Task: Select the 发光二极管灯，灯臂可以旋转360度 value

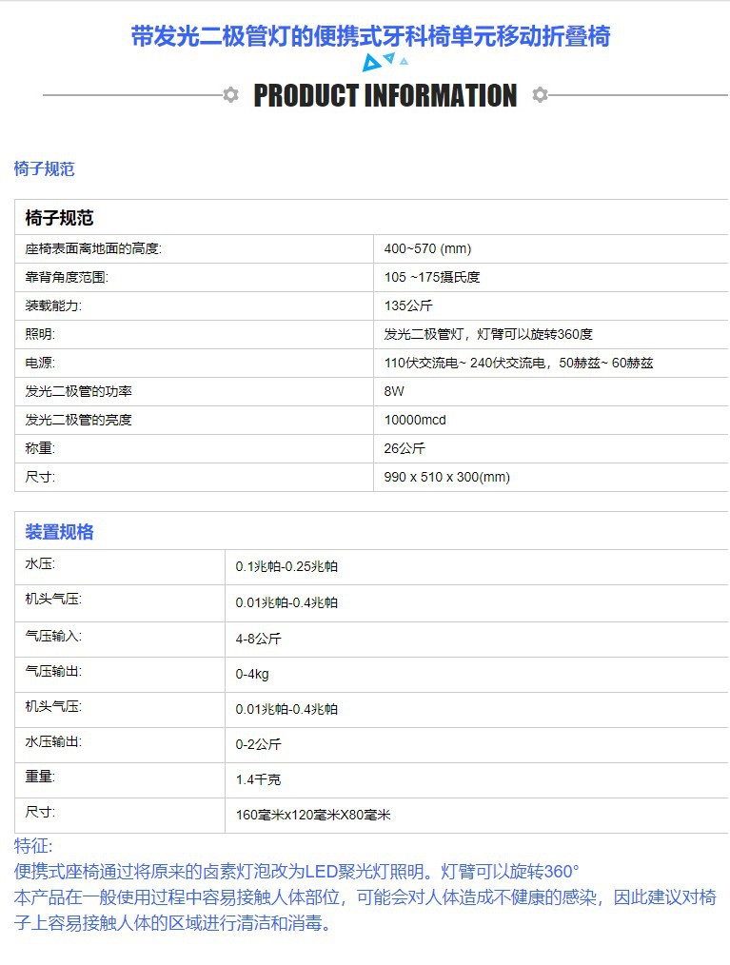Action: pyautogui.click(x=488, y=334)
